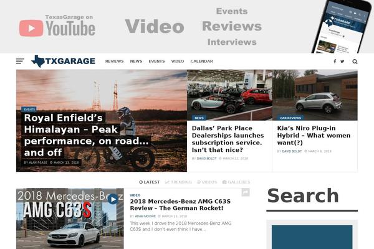Play the Mercedes-Benz AMG C63S video
Viewport: 374px width, 249px height.
point(113,199)
